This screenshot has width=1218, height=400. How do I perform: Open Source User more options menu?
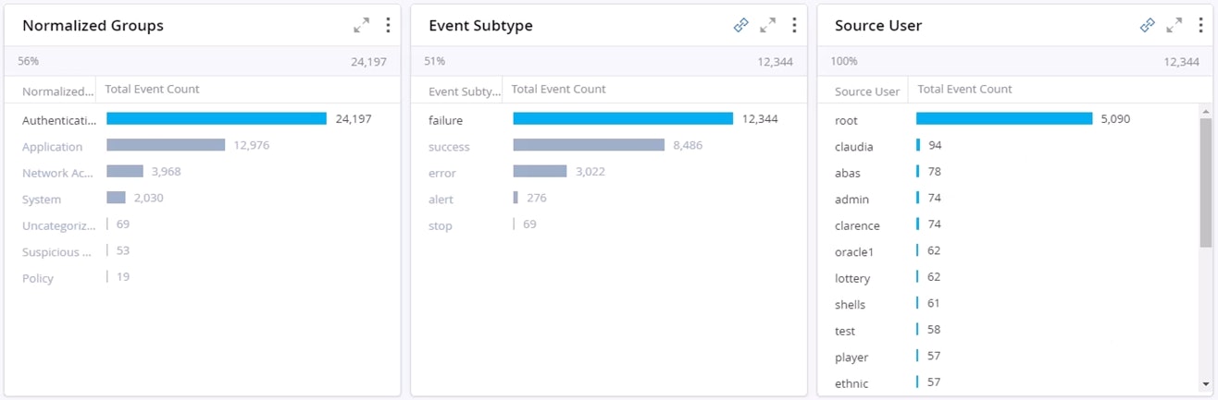click(x=1200, y=26)
